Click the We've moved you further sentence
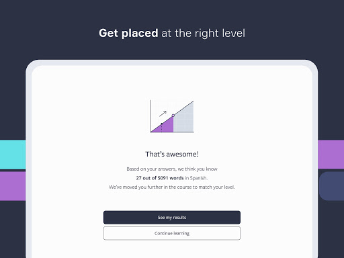Image resolution: width=344 pixels, height=258 pixels. click(x=172, y=187)
